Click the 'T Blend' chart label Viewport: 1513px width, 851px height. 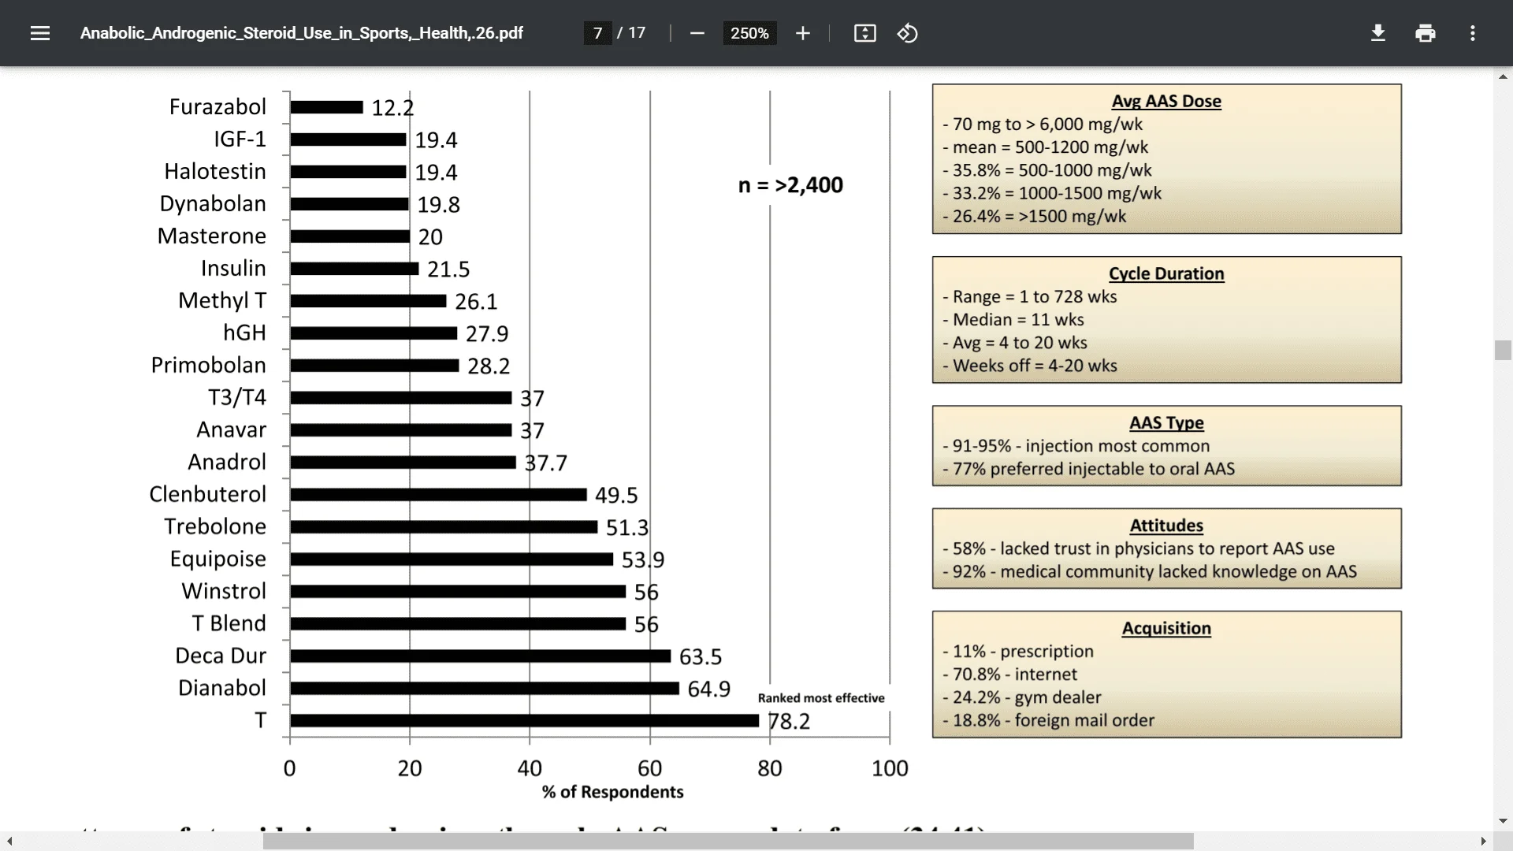coord(229,623)
